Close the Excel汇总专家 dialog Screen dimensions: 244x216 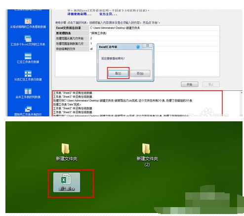[x=148, y=45]
